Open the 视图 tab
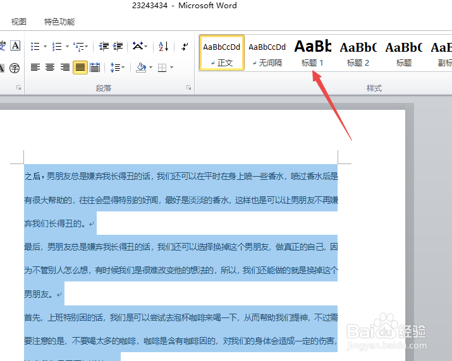452x361 pixels. click(19, 22)
